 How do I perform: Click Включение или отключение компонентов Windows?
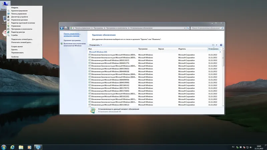coord(74,45)
